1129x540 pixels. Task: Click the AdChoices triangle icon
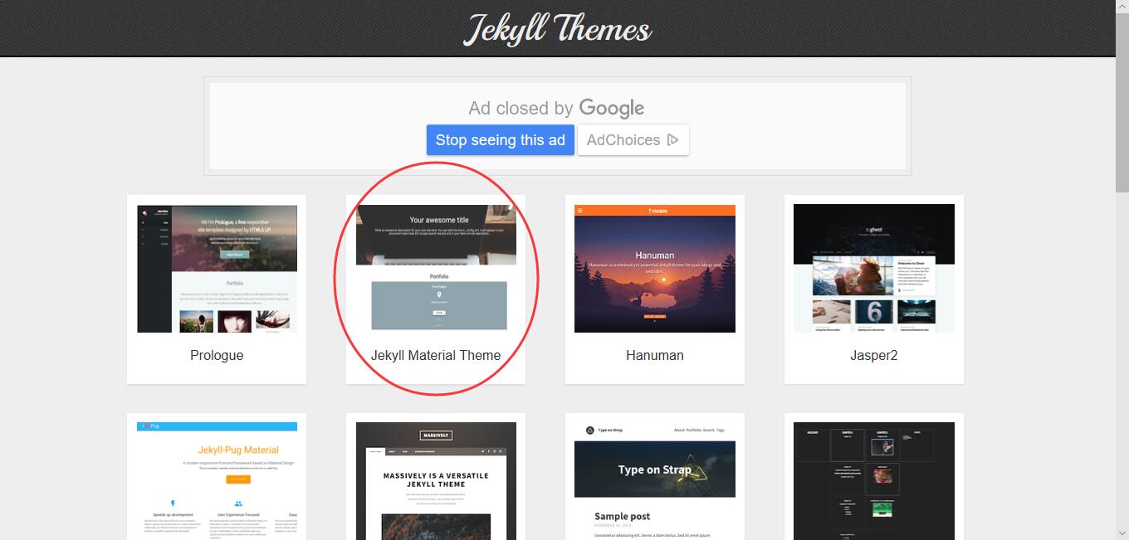(673, 140)
